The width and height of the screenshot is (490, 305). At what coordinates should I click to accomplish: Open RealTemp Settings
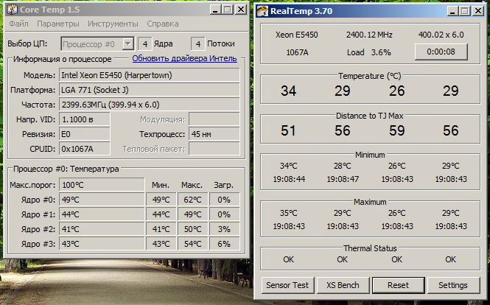click(x=453, y=285)
